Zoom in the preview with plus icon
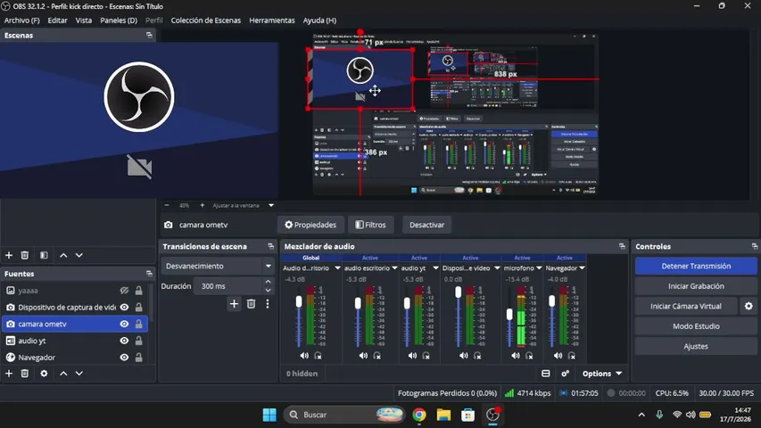This screenshot has height=428, width=761. point(203,205)
